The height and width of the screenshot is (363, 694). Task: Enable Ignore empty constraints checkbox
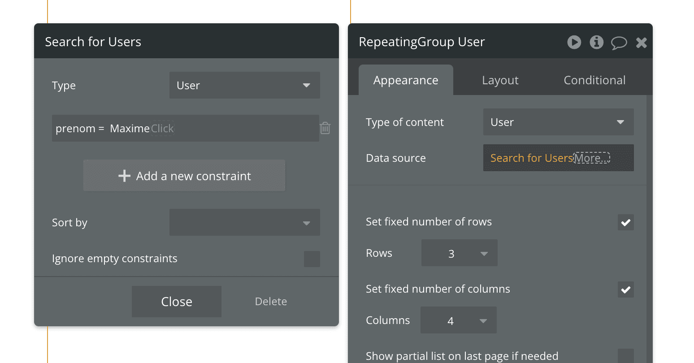point(312,259)
